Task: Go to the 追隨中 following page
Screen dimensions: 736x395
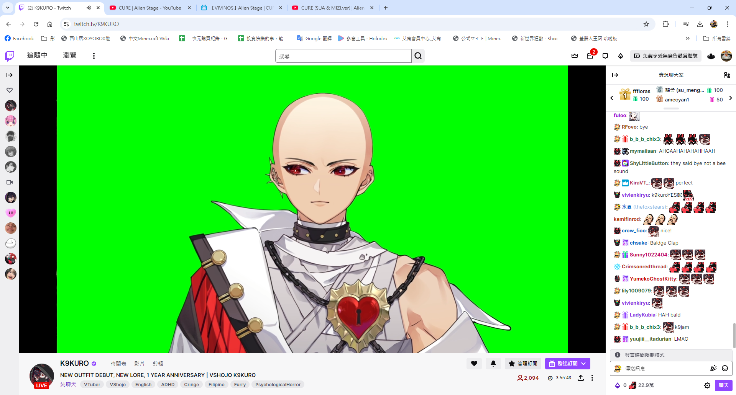Action: coord(37,55)
